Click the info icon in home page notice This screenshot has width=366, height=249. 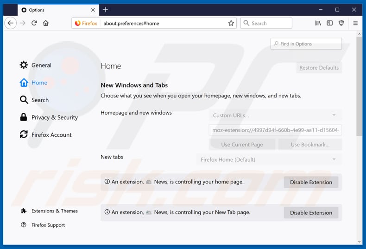point(107,182)
